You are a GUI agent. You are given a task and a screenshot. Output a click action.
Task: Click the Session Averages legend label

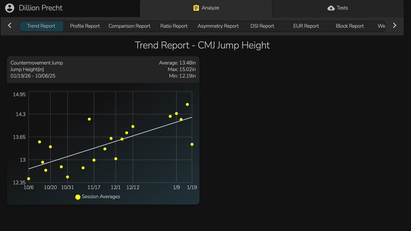101,197
